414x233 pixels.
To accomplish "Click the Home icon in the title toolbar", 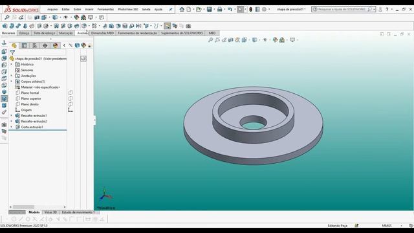I will tap(182, 9).
